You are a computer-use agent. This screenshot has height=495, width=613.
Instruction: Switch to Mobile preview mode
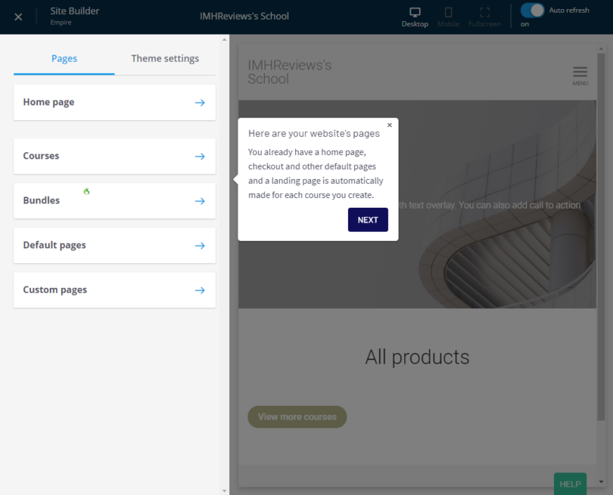448,17
